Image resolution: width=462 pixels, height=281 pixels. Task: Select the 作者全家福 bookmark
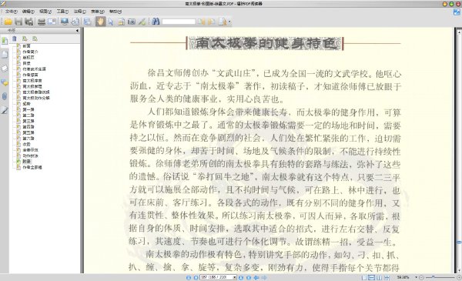[32, 167]
